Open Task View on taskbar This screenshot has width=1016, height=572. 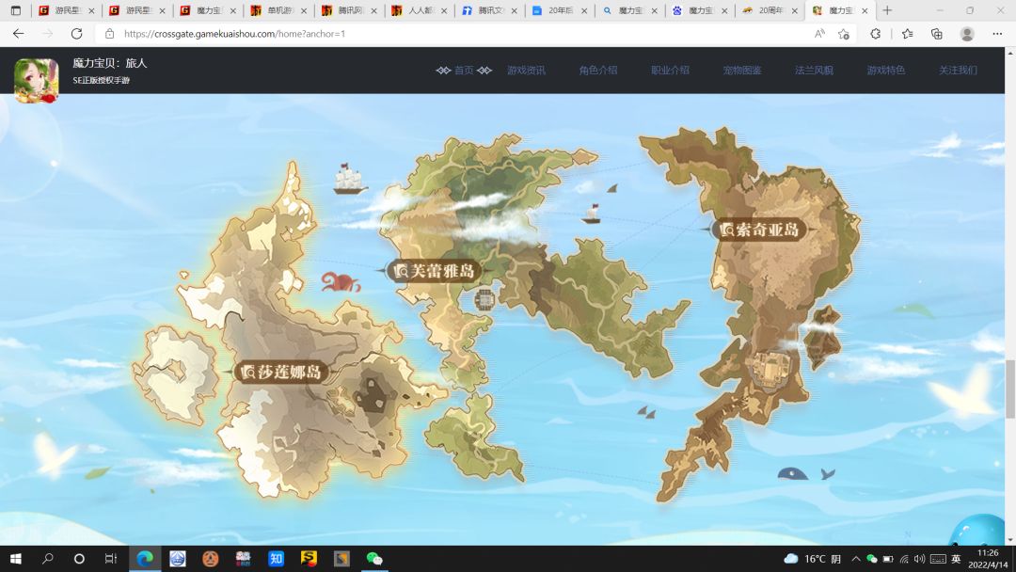(x=111, y=559)
